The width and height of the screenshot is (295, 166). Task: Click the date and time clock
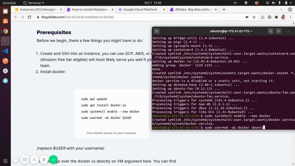tap(153, 3)
